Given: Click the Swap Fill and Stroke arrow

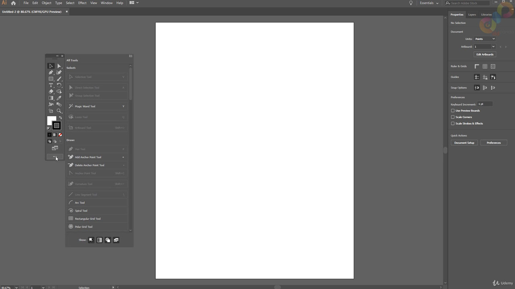Looking at the screenshot, I should pyautogui.click(x=60, y=118).
